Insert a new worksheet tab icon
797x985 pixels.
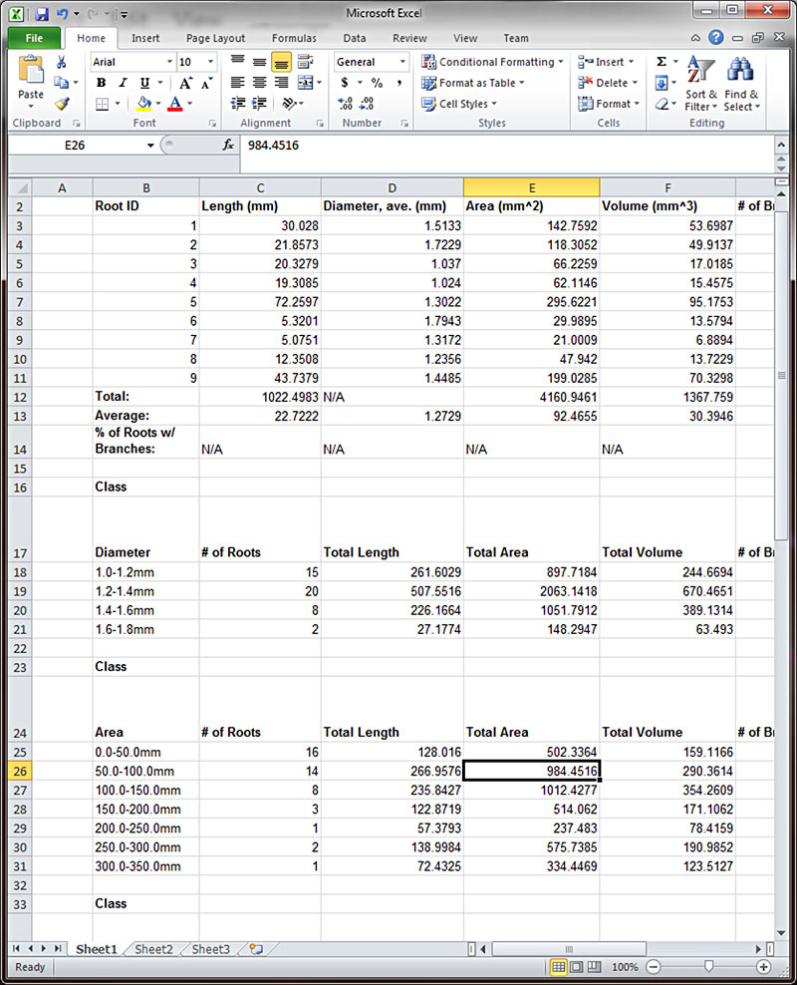click(255, 948)
